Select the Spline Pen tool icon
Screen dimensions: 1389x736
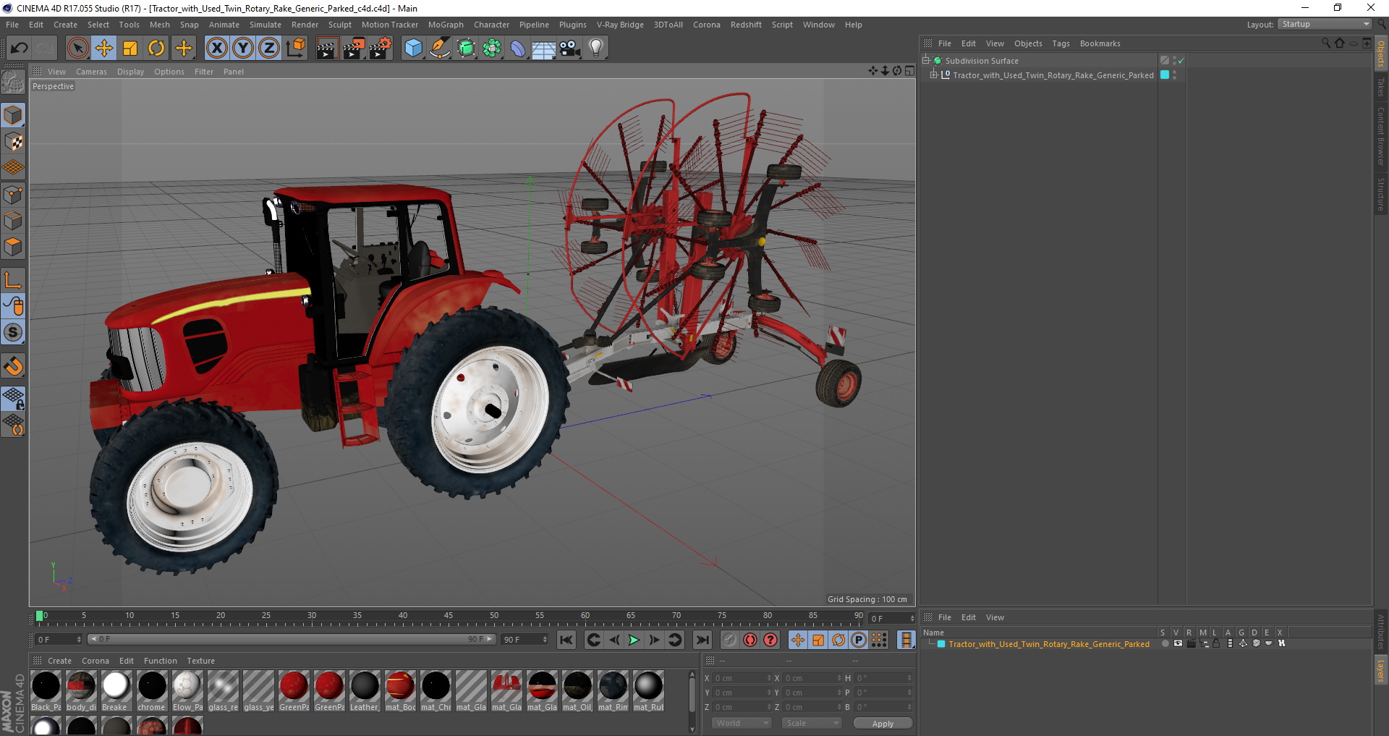(x=439, y=48)
